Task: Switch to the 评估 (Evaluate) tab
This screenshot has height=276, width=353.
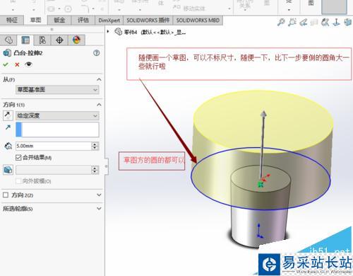Action: (x=83, y=21)
